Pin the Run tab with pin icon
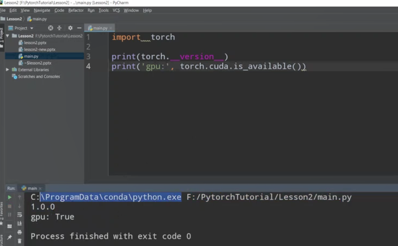The image size is (398, 246). click(10, 237)
